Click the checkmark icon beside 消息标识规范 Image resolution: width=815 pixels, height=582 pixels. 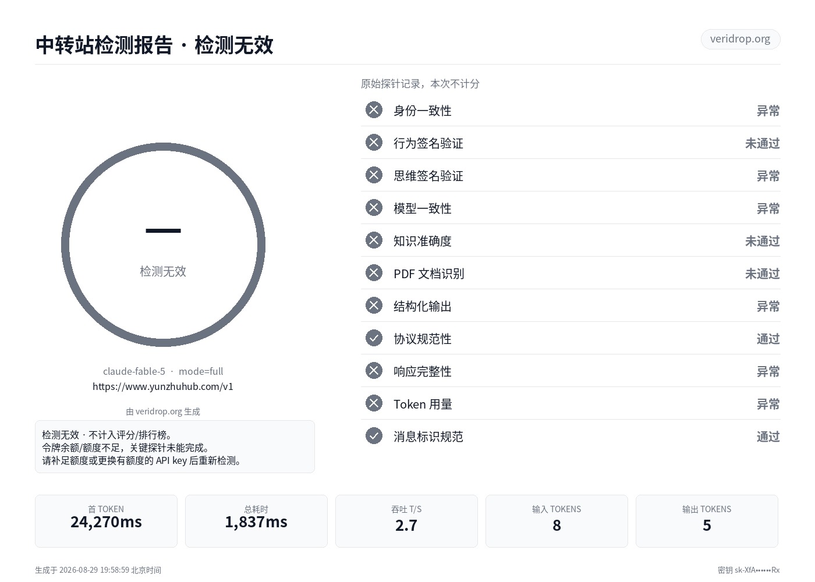coord(374,436)
